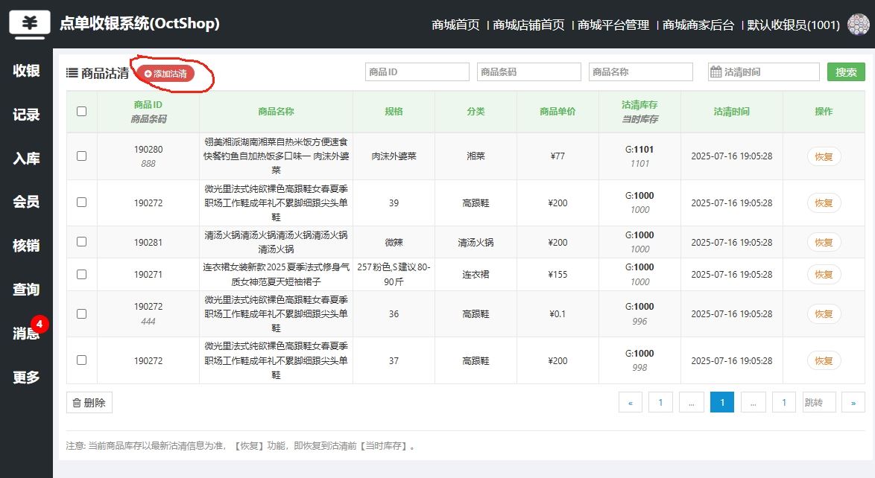Go to the previous page with «
This screenshot has width=875, height=478.
631,402
